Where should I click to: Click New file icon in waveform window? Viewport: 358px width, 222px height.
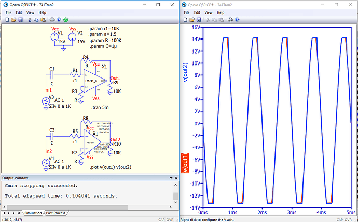[185, 20]
